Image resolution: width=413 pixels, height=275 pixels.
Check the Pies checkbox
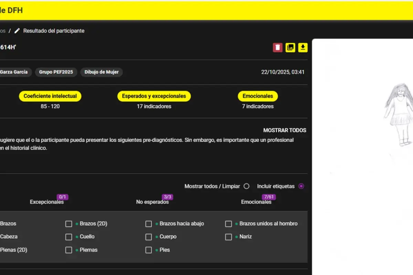point(149,250)
